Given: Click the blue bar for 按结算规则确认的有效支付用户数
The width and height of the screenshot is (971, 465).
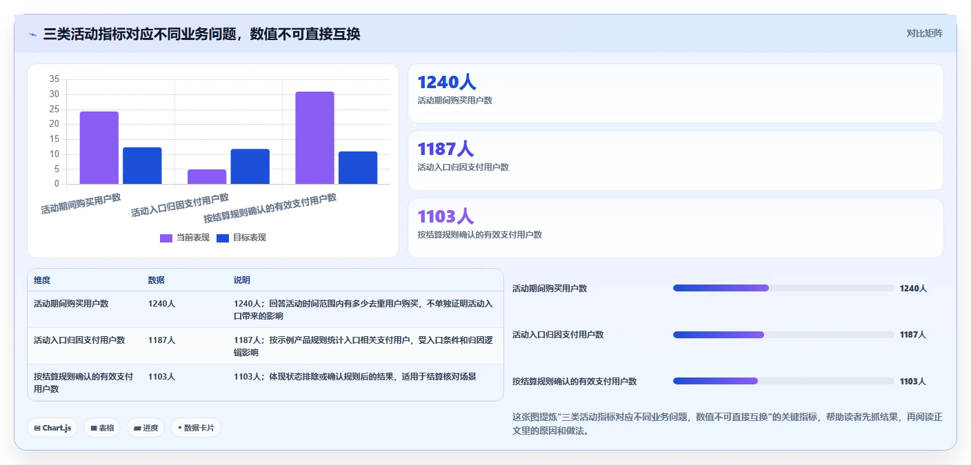Looking at the screenshot, I should (358, 167).
